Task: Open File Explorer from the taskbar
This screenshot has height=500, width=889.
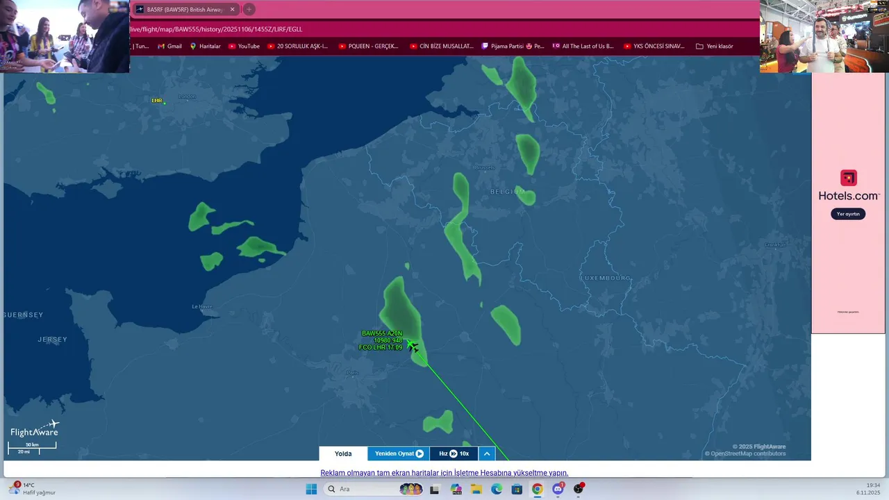Action: pos(476,489)
